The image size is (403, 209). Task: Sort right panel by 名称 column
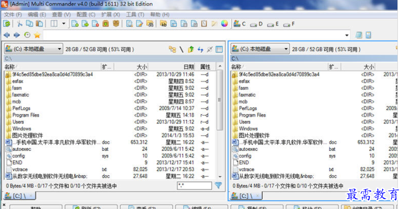[x=279, y=67]
